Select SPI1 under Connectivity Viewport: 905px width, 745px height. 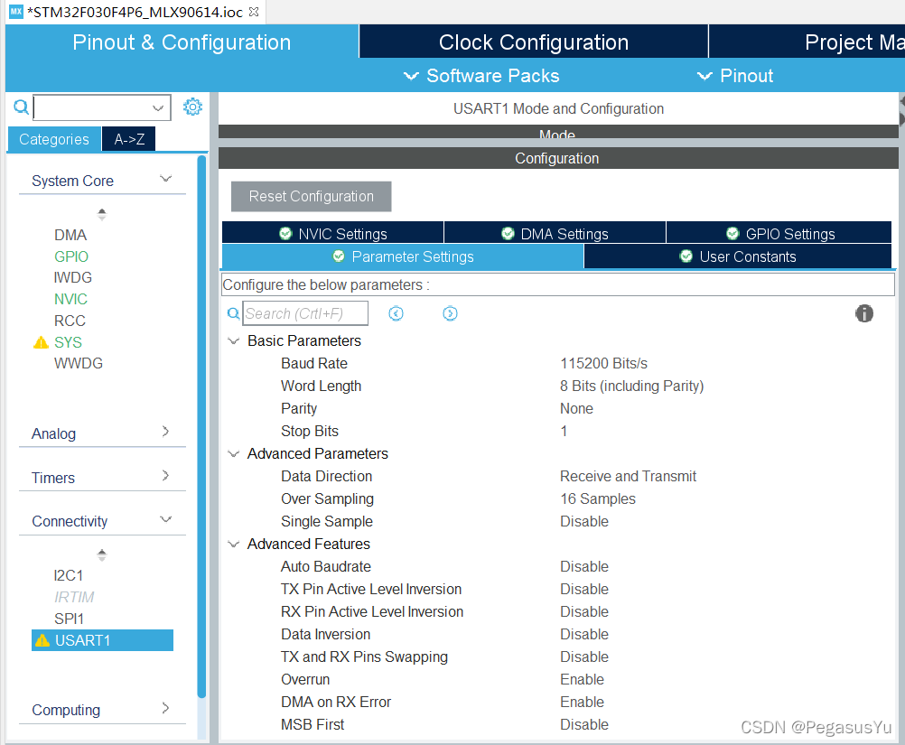[70, 619]
